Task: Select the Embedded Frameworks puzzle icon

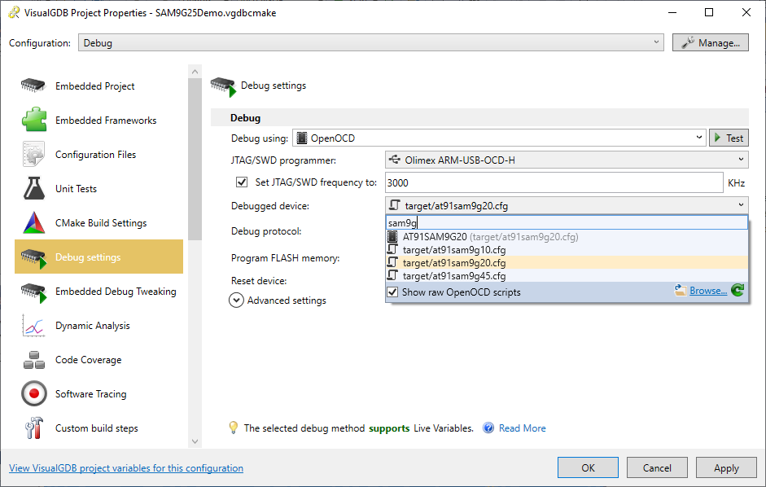Action: tap(33, 120)
